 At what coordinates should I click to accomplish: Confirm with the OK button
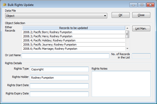pyautogui.click(x=121, y=15)
